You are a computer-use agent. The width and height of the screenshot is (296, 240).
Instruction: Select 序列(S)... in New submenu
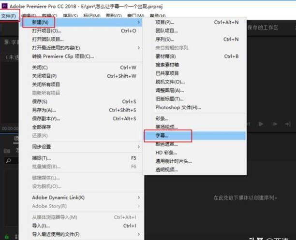point(195,39)
